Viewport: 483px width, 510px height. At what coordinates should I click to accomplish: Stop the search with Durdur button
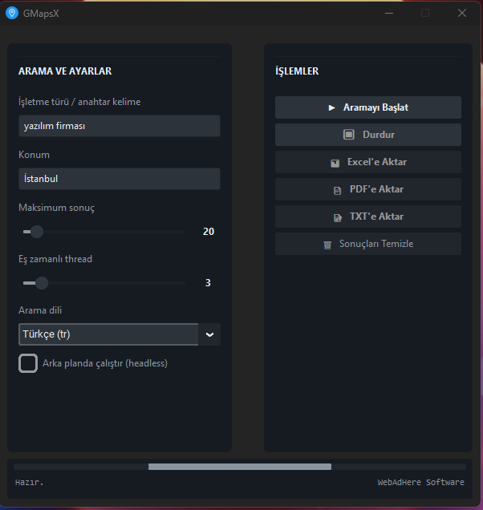(368, 135)
